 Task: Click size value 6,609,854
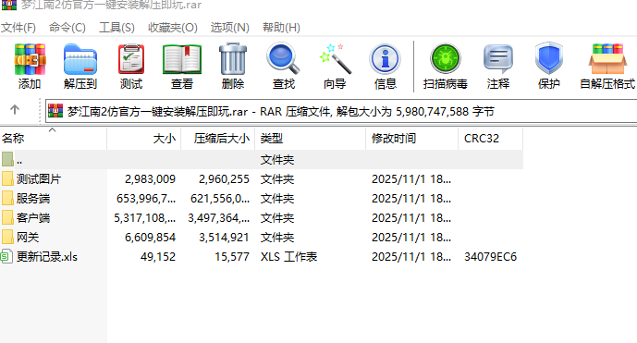[x=150, y=238]
